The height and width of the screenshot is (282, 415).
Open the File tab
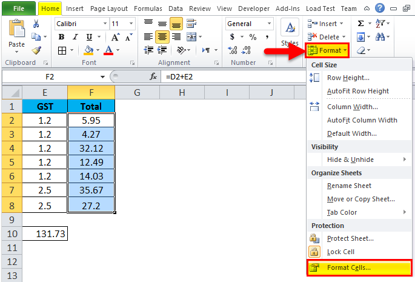[x=19, y=8]
